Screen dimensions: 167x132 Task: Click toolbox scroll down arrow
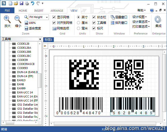tap(40, 119)
